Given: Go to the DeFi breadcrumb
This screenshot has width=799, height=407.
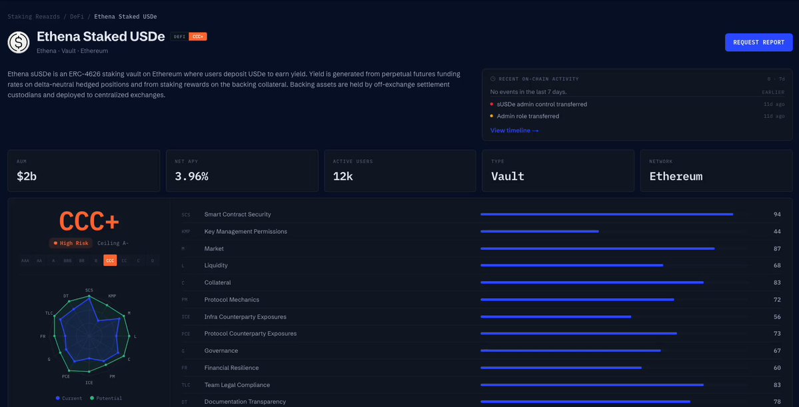Looking at the screenshot, I should (x=75, y=16).
